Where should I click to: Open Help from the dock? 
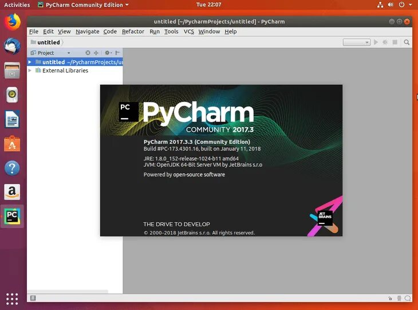pyautogui.click(x=12, y=168)
